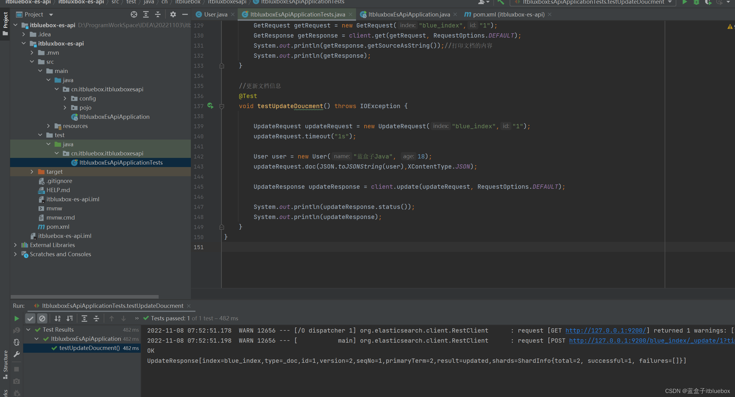Expand the resources folder
This screenshot has height=397, width=735.
pos(48,126)
